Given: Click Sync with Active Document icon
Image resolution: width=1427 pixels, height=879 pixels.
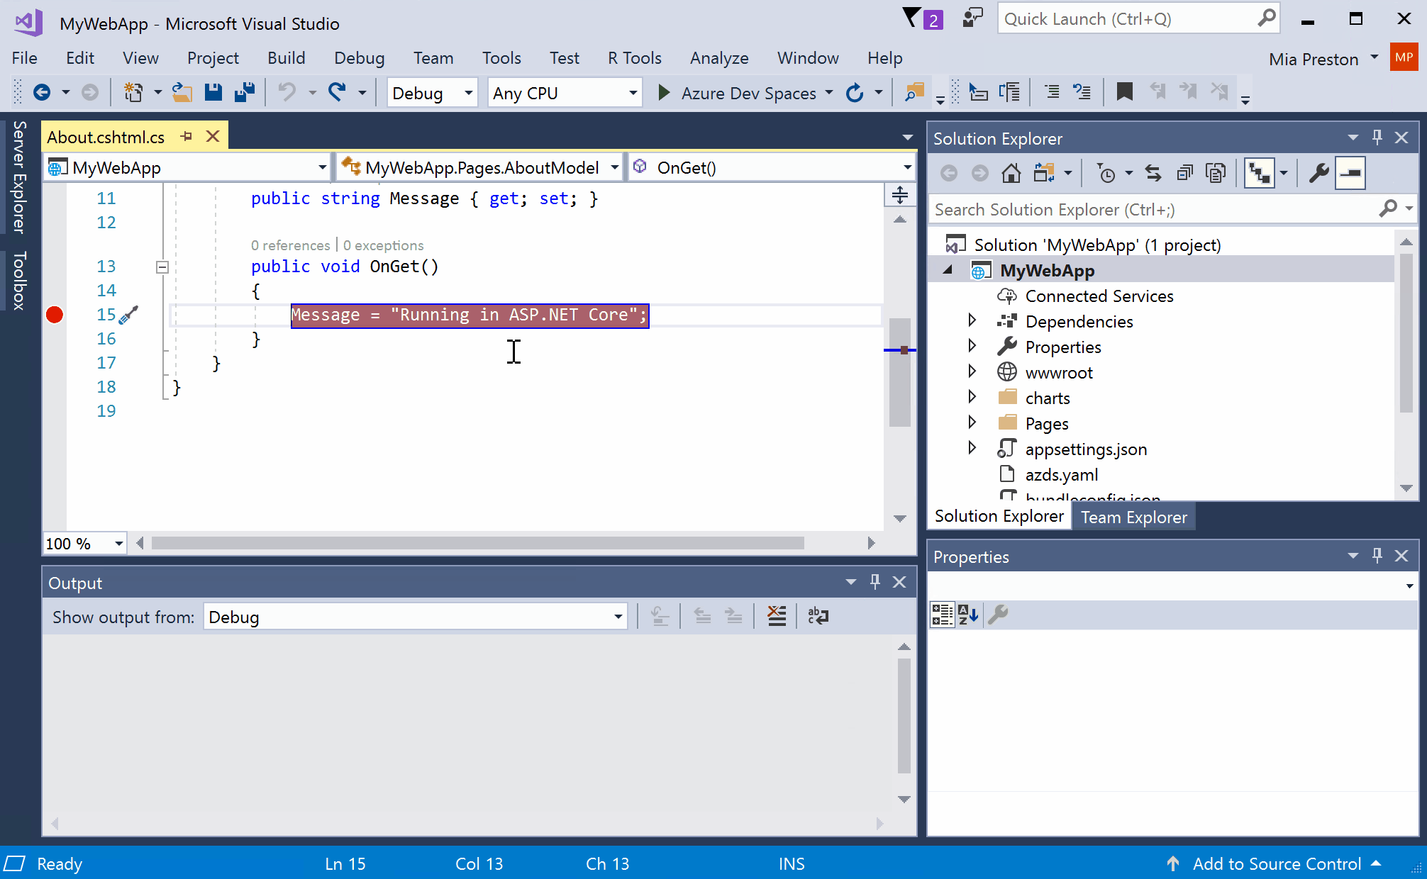Looking at the screenshot, I should tap(1153, 173).
